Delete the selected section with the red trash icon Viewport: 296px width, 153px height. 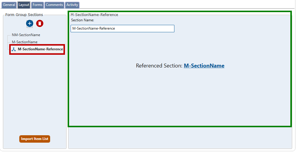point(40,23)
